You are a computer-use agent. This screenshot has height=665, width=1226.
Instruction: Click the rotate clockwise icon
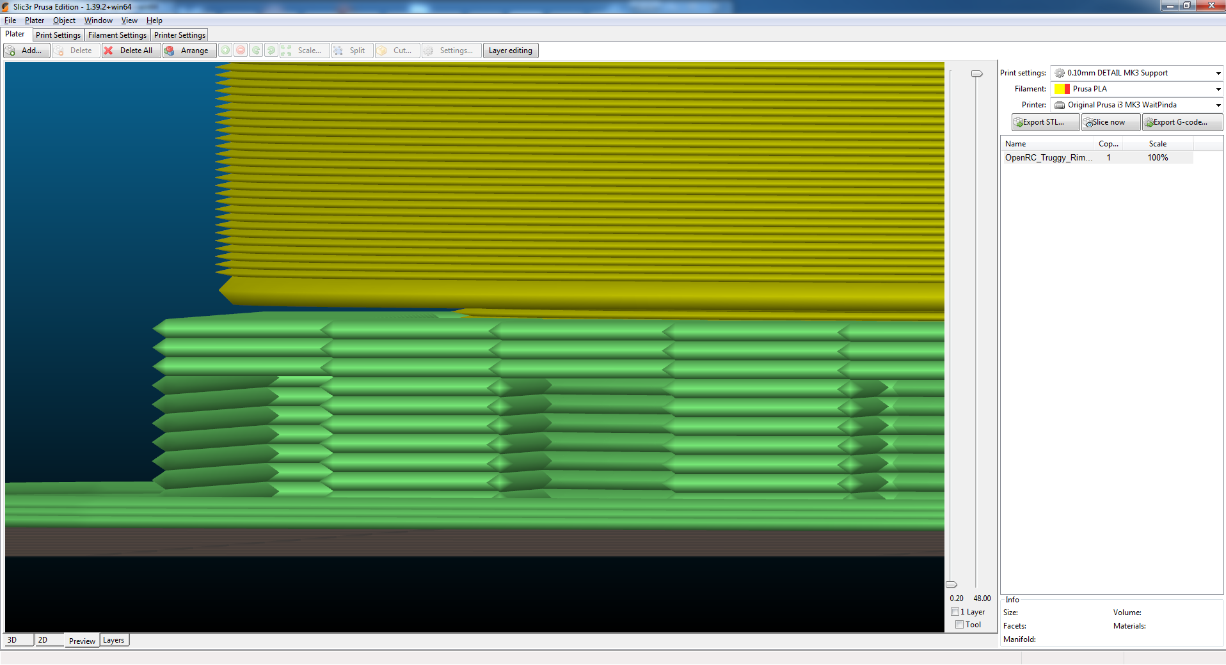(x=271, y=51)
